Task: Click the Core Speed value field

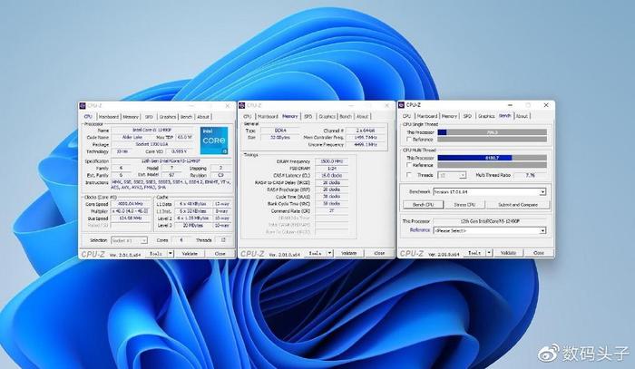Action: pos(131,204)
